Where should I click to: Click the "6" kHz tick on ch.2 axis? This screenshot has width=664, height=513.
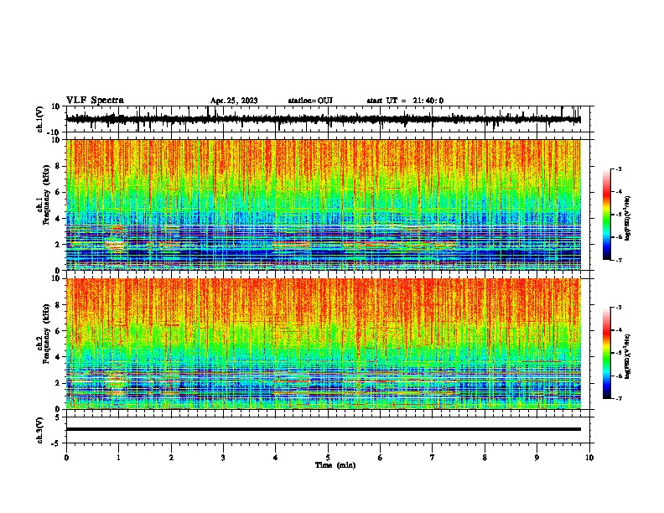(58, 331)
